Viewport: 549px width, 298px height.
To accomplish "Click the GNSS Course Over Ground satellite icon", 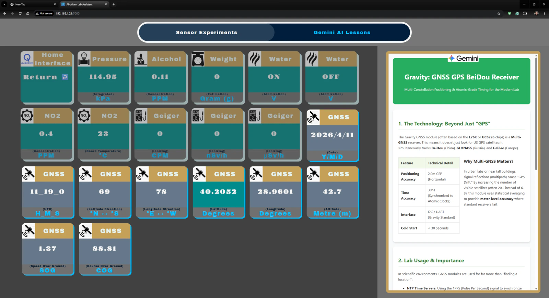I will (x=85, y=231).
